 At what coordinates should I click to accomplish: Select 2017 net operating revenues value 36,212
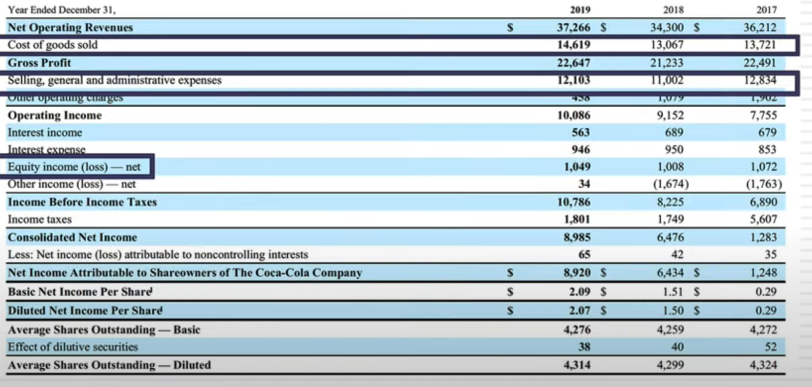pyautogui.click(x=760, y=27)
